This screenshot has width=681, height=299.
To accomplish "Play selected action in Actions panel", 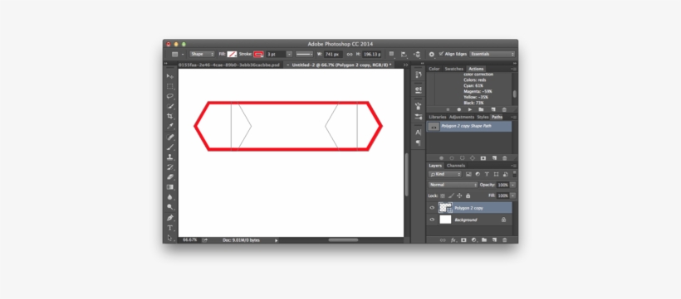I will coord(470,109).
